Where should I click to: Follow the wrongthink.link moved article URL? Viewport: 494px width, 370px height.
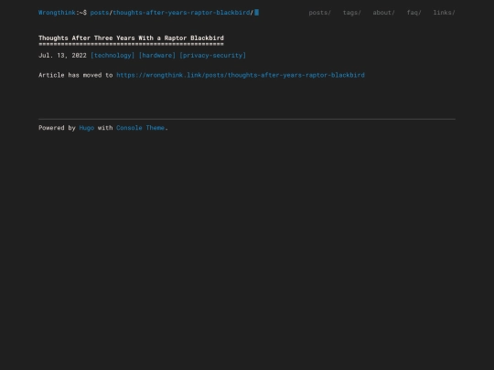coord(241,75)
